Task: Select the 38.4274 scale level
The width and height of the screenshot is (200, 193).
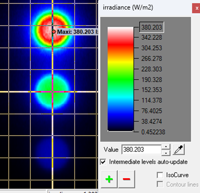Action: click(151, 121)
